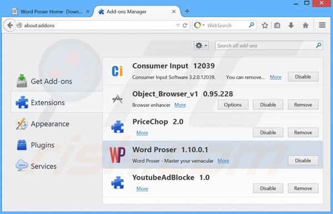Open the WebSearch engine selector
333x214 pixels.
coord(199,25)
